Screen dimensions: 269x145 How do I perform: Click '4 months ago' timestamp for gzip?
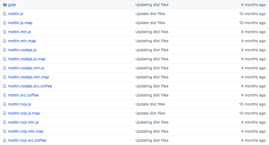point(253,5)
